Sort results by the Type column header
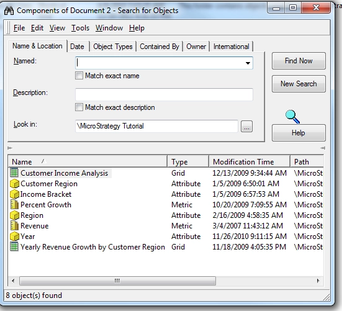 pyautogui.click(x=188, y=161)
